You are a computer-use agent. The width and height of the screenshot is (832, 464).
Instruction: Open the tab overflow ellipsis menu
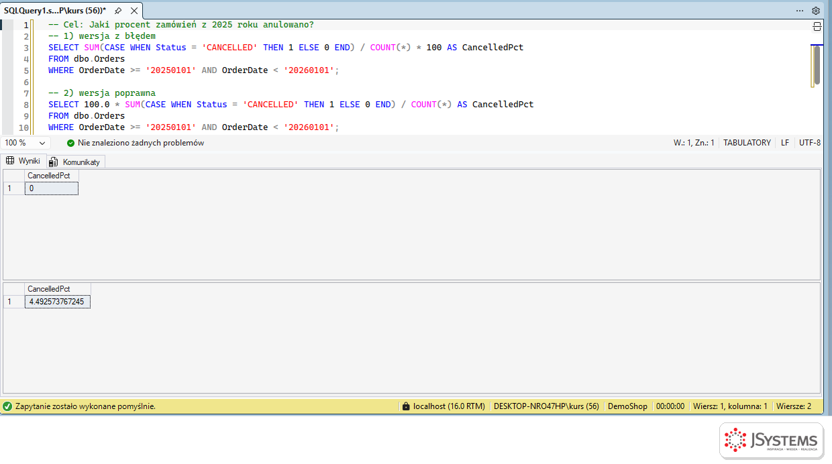pos(800,11)
